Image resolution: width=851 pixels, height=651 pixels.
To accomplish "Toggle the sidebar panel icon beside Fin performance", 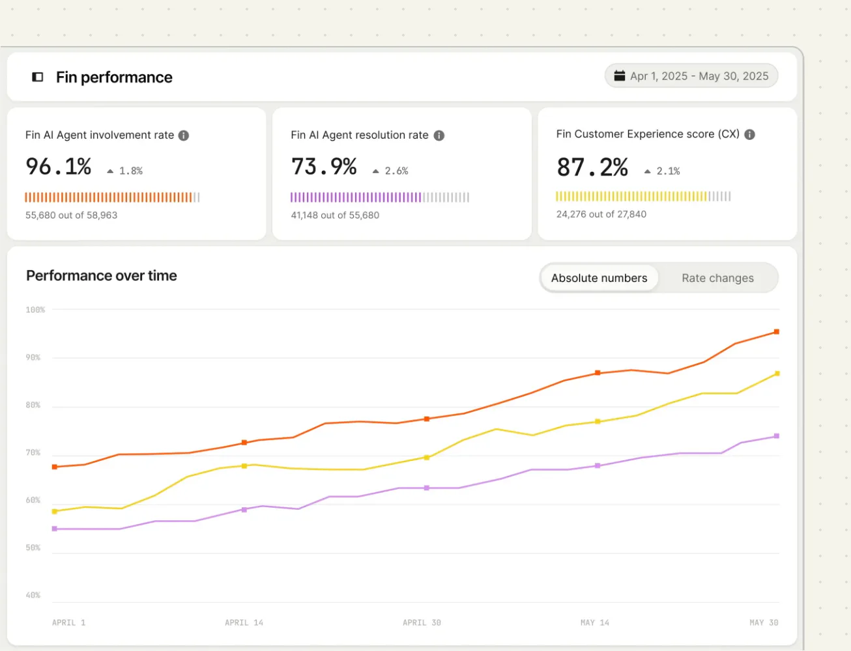I will (38, 77).
